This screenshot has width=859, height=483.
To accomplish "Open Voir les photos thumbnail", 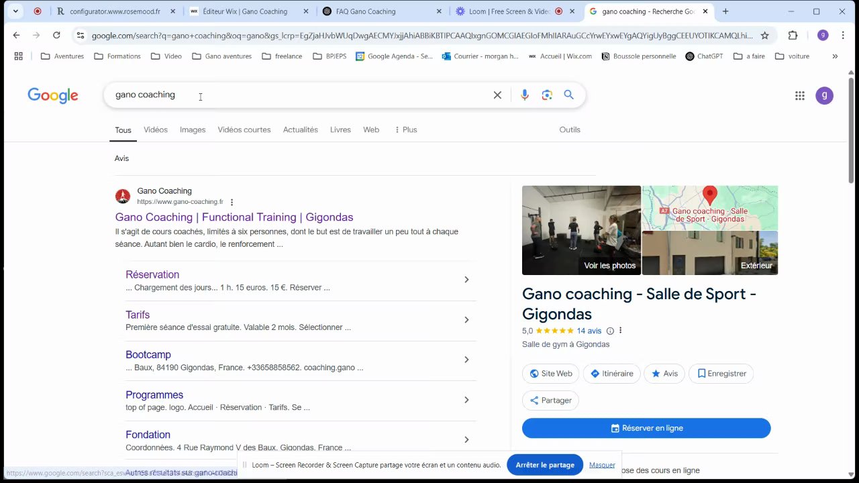I will click(x=581, y=230).
